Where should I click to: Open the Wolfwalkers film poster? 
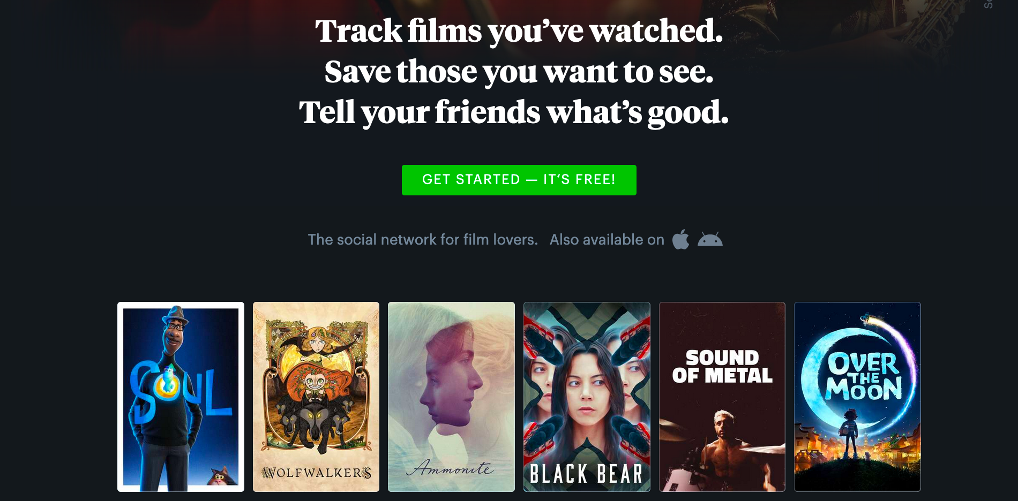pyautogui.click(x=316, y=397)
